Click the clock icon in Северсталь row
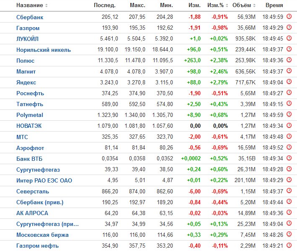297x251 pixels. point(289,190)
